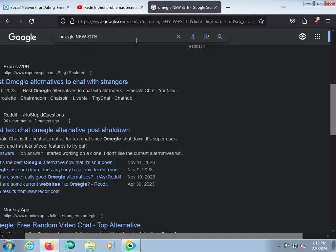The height and width of the screenshot is (252, 336).
Task: Open the Windows Start menu
Action: pos(9,245)
